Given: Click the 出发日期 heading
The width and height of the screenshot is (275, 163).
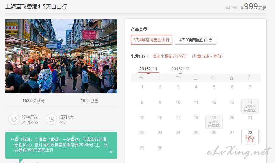Looking at the screenshot, I should pos(139,56).
